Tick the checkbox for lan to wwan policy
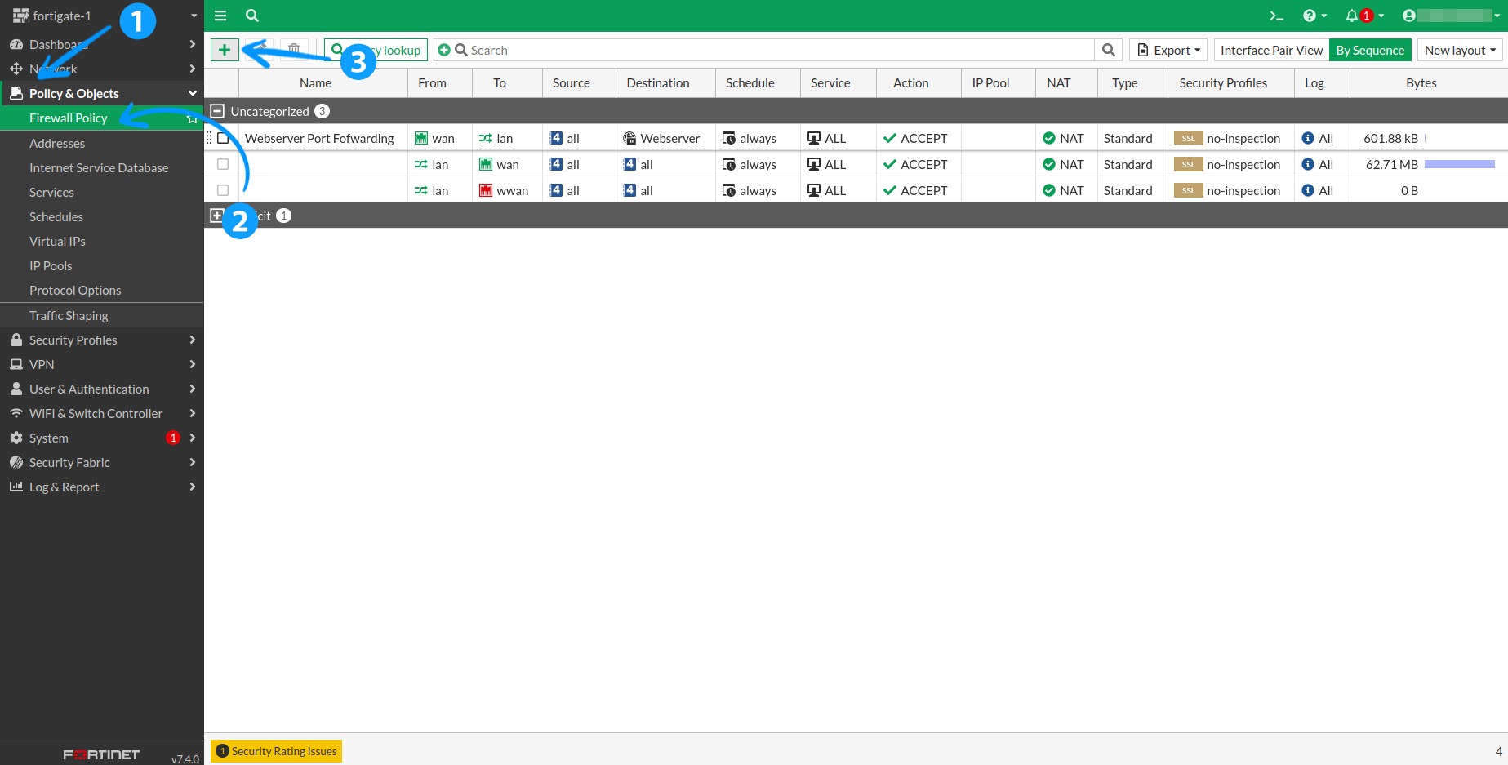The image size is (1508, 765). tap(223, 190)
